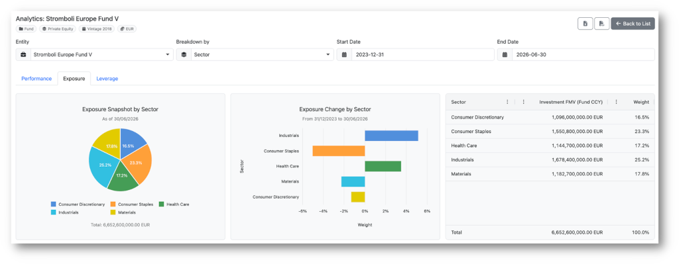Screen dimensions: 679x264
Task: Open the Investment FMV column menu dots
Action: click(x=524, y=102)
